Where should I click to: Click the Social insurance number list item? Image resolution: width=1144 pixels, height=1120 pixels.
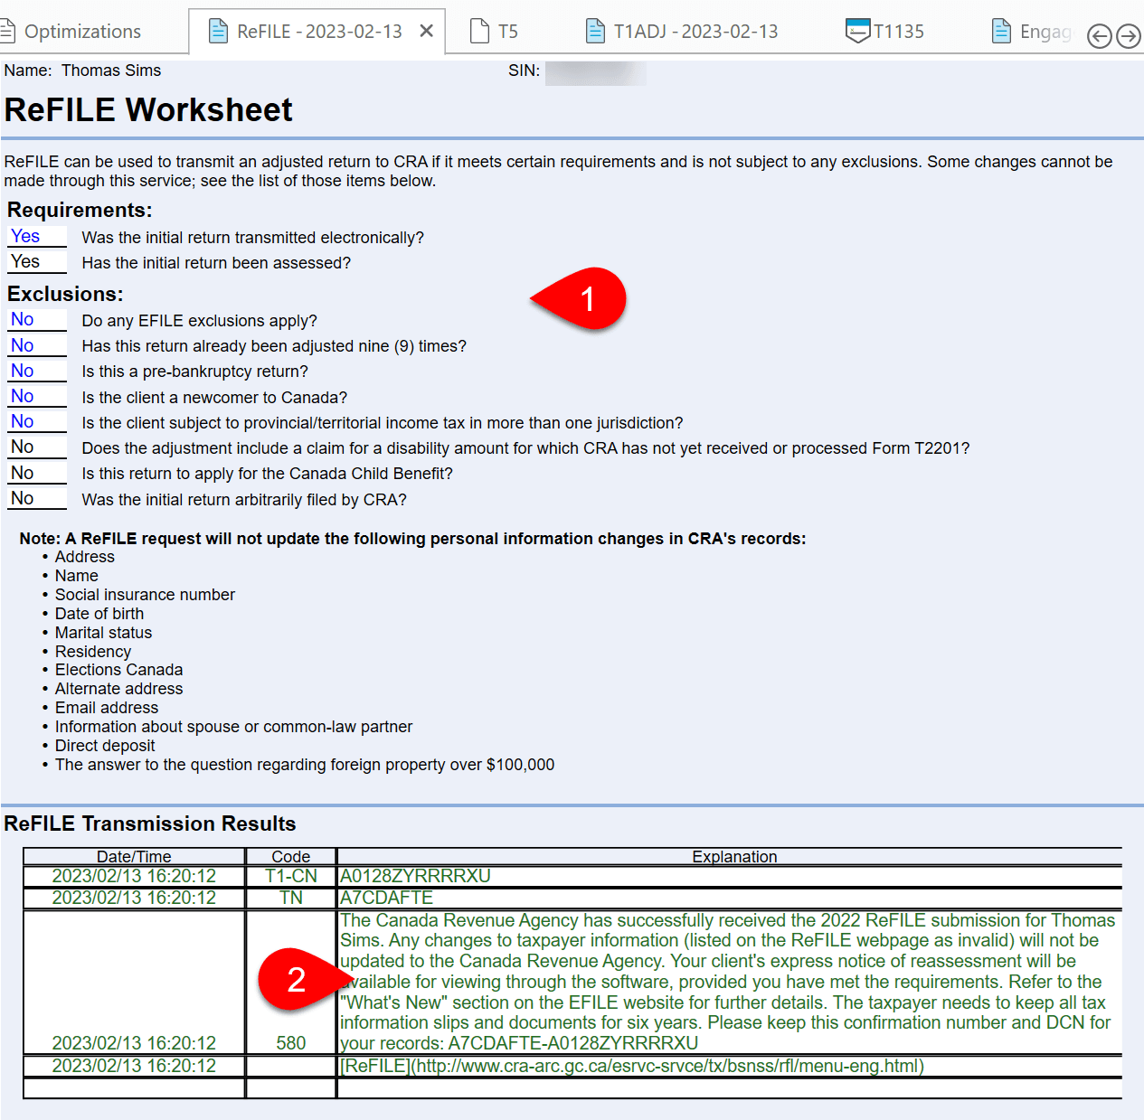click(x=145, y=595)
